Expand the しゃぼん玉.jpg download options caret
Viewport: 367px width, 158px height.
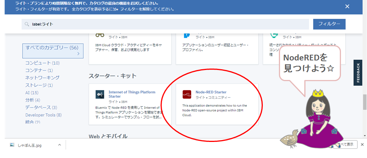[x=59, y=145]
